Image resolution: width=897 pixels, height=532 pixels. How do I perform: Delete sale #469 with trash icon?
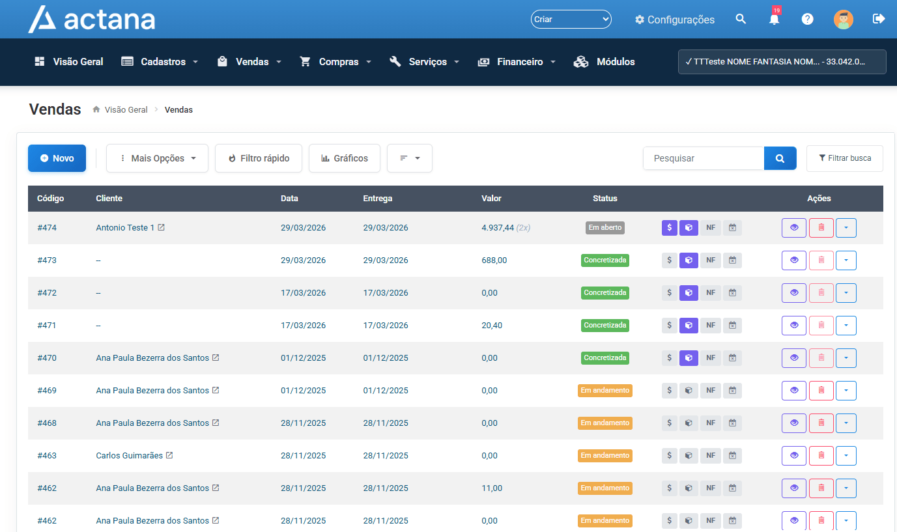pos(821,391)
